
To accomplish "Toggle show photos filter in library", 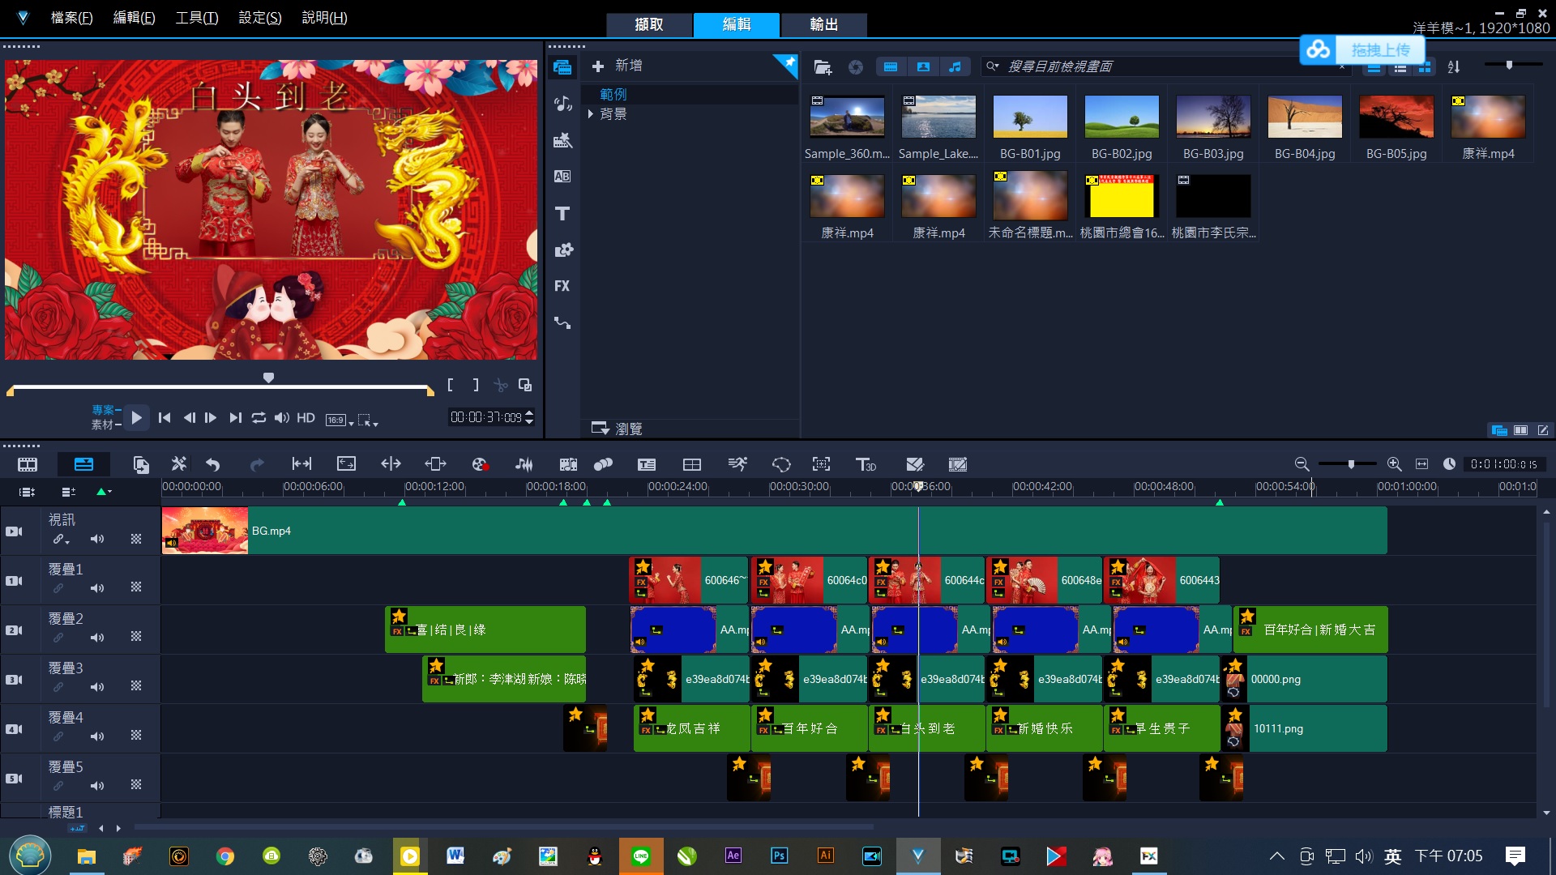I will coord(923,67).
